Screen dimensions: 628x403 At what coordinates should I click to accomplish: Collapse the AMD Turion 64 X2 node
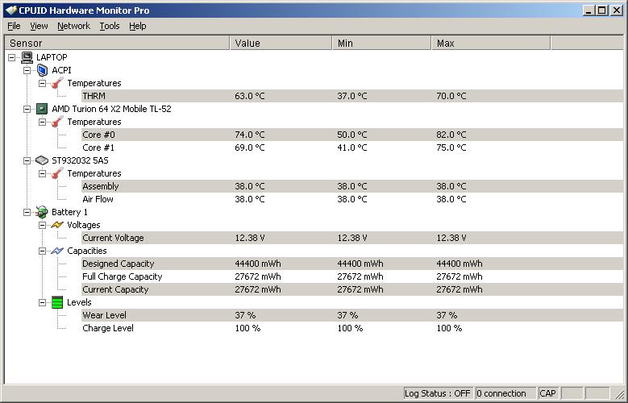[27, 109]
